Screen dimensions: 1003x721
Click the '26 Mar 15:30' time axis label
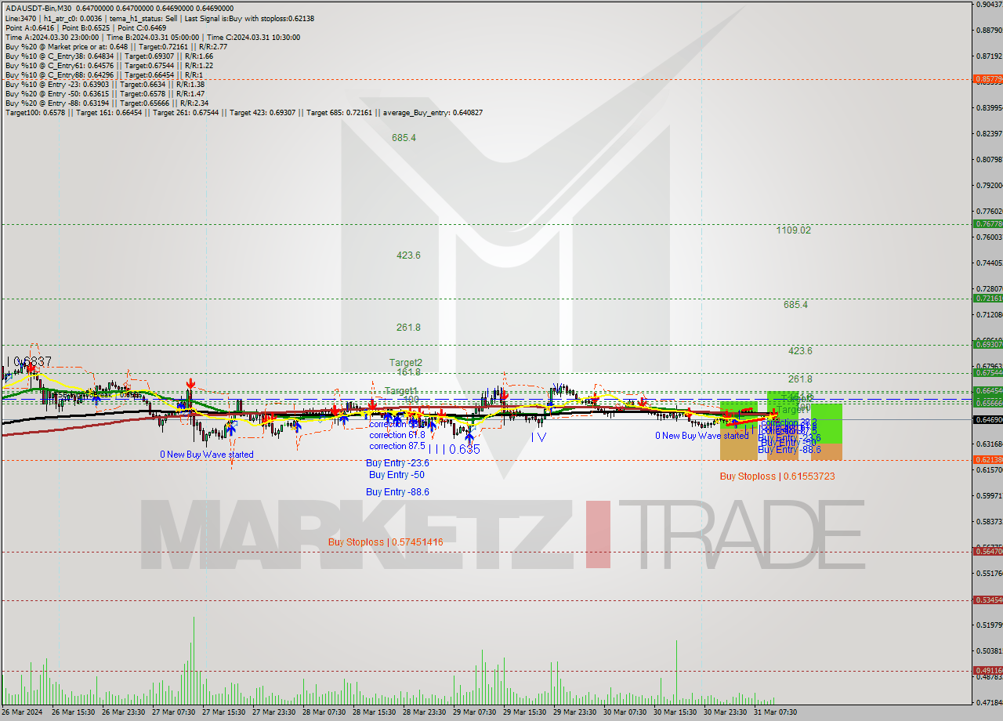[x=73, y=712]
